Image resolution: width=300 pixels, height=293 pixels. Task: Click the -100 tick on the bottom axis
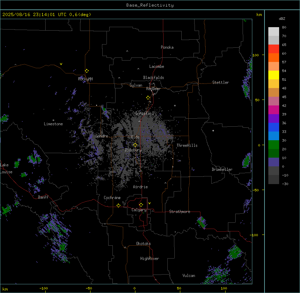click(x=44, y=288)
